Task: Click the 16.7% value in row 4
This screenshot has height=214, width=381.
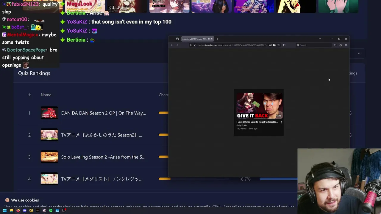Action: pos(245,179)
